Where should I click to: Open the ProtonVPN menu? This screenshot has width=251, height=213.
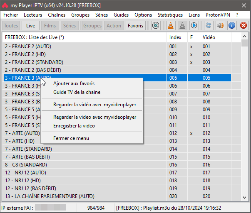tap(218, 15)
